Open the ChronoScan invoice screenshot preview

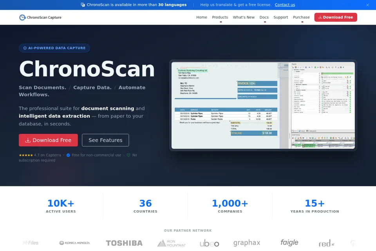pyautogui.click(x=263, y=105)
